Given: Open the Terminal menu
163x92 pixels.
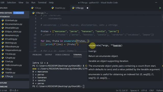Looking at the screenshot, I should click(42, 3).
